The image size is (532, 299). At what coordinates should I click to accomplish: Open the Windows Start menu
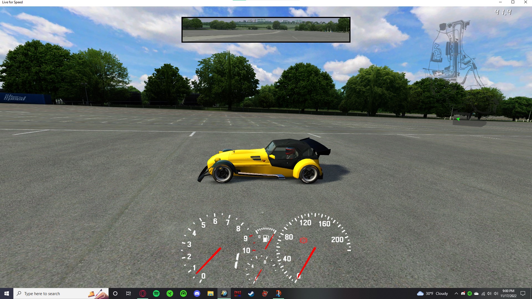[x=6, y=293]
